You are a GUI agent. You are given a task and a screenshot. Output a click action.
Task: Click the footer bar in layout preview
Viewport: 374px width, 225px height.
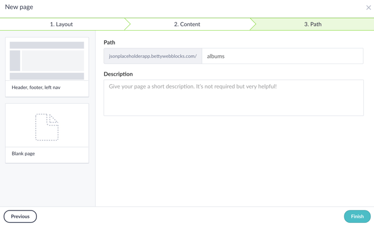(x=47, y=76)
